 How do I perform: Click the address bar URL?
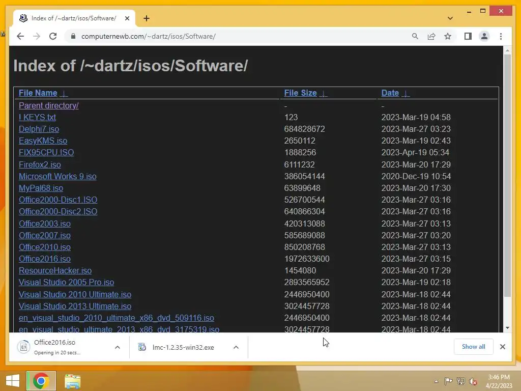point(149,36)
